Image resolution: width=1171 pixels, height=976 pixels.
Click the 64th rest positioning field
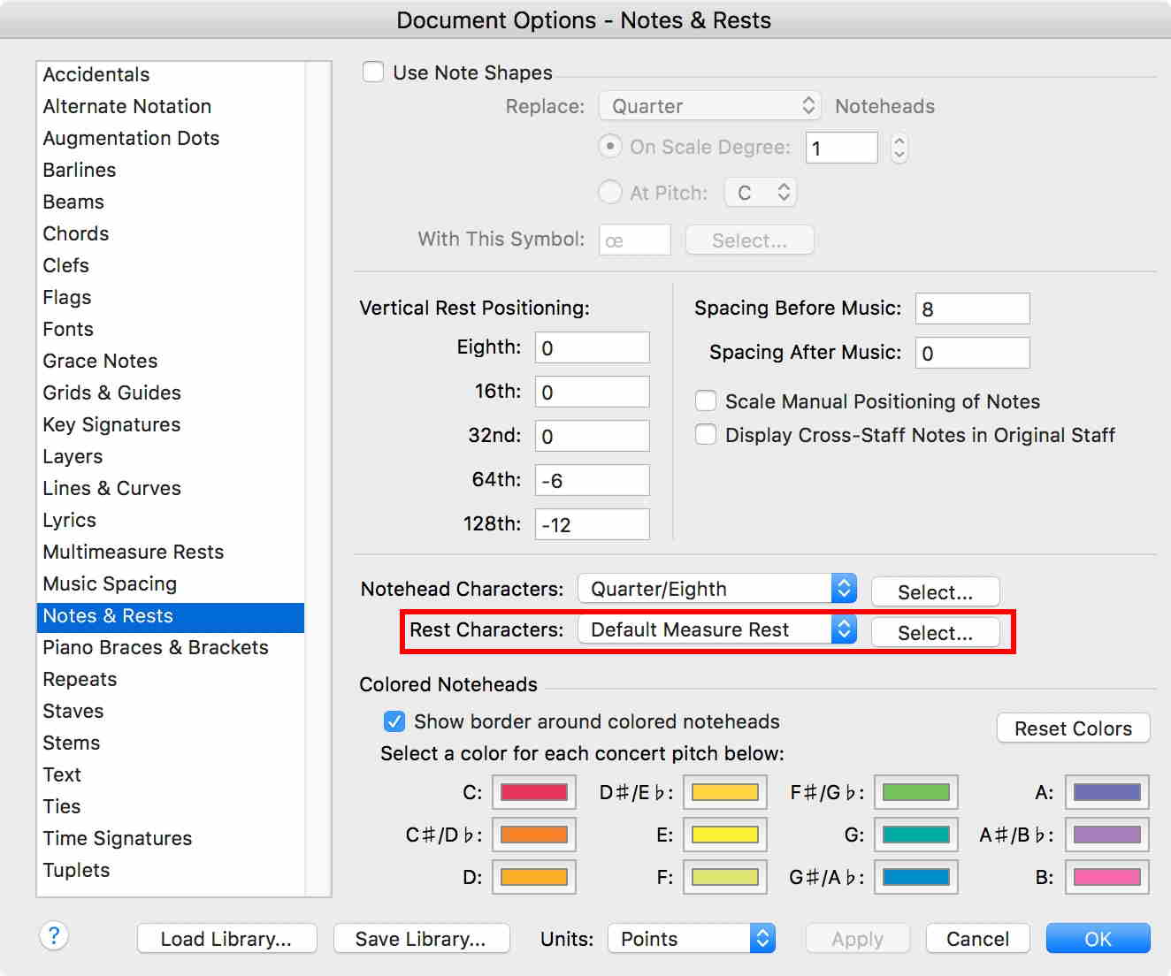click(593, 480)
